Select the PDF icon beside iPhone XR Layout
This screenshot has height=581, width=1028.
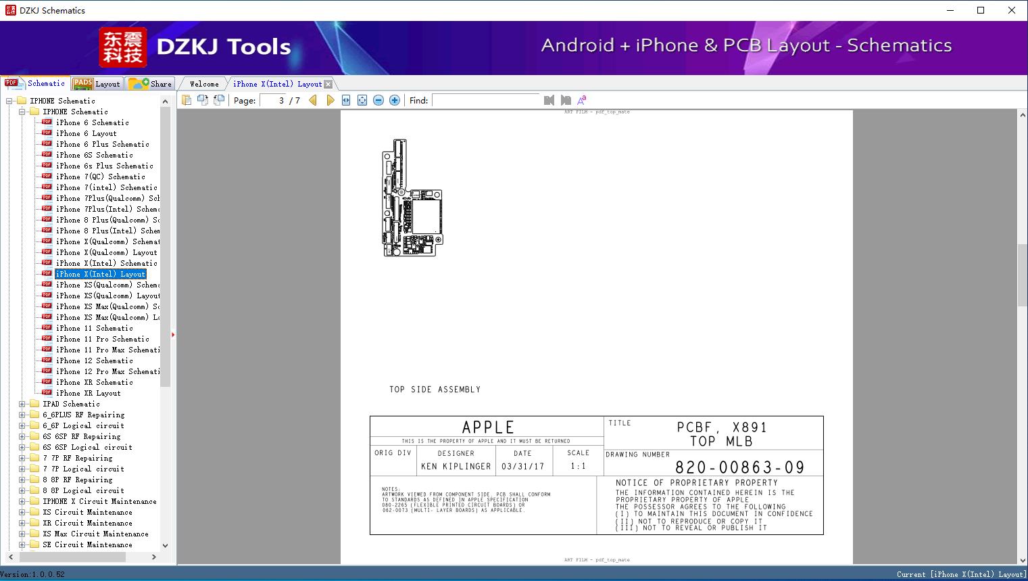pos(46,392)
